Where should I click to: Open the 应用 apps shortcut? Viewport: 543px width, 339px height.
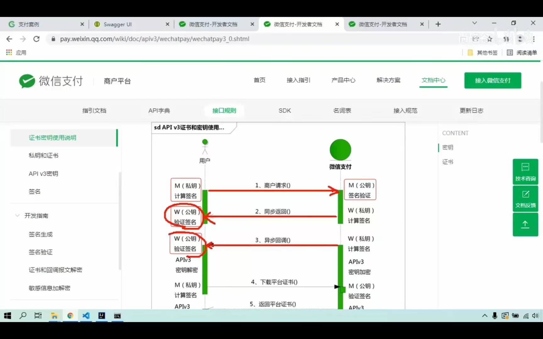[16, 52]
